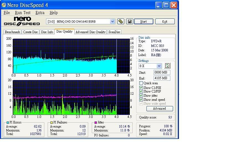Open the Run Test menu
Screen dimensions: 233x145
pyautogui.click(x=22, y=13)
